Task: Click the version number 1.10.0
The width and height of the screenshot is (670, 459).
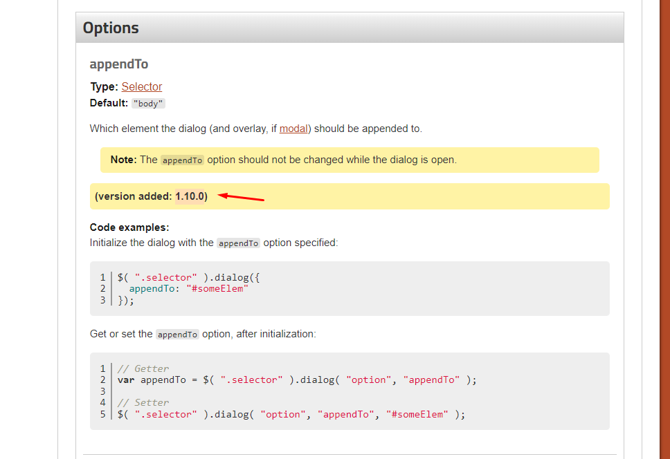Action: point(190,196)
